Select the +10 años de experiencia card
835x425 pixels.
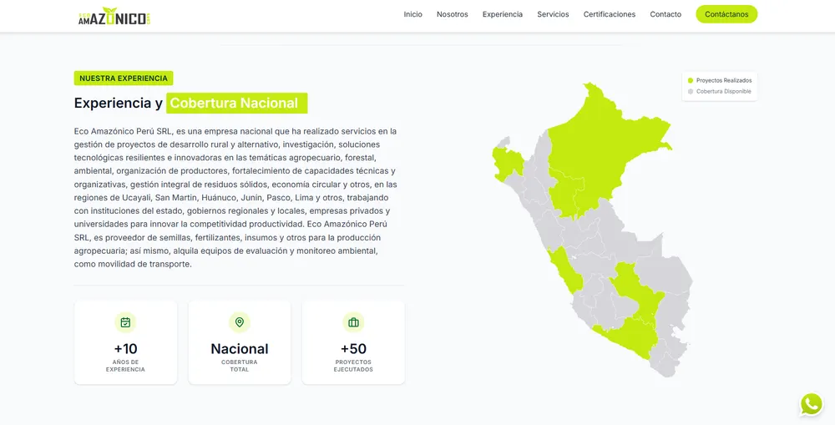[x=126, y=342]
